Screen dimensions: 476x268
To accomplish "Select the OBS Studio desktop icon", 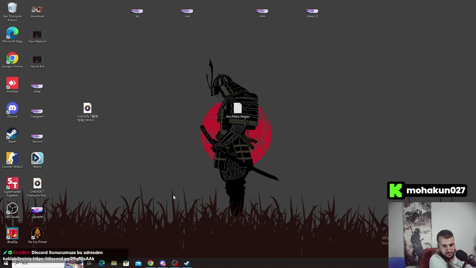I will pyautogui.click(x=12, y=211).
